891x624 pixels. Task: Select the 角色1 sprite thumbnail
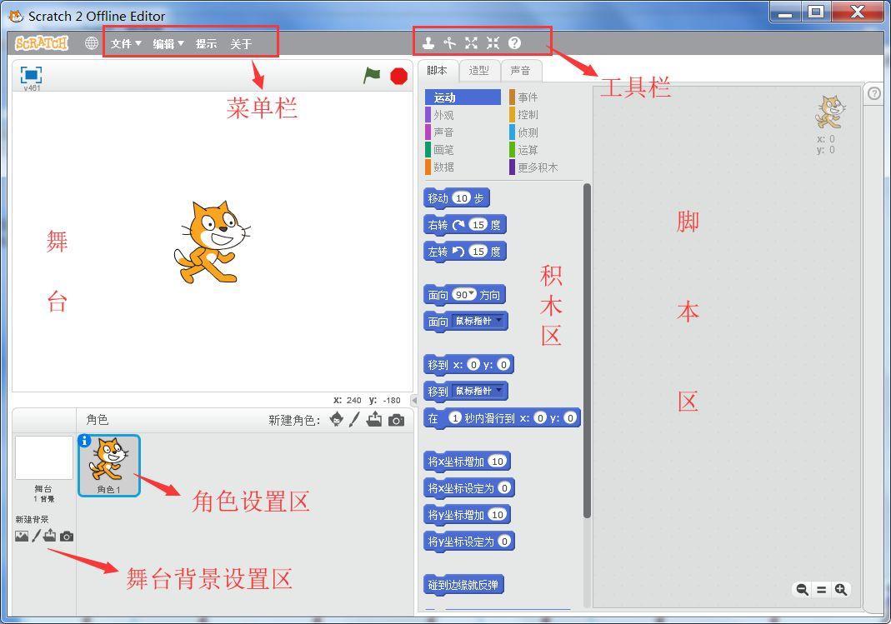pos(109,465)
